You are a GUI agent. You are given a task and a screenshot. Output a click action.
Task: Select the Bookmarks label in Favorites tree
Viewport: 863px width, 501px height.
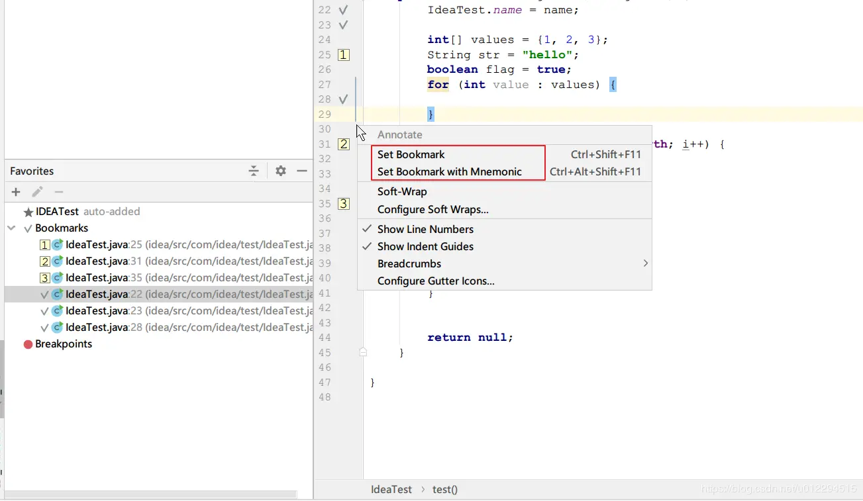(x=62, y=228)
